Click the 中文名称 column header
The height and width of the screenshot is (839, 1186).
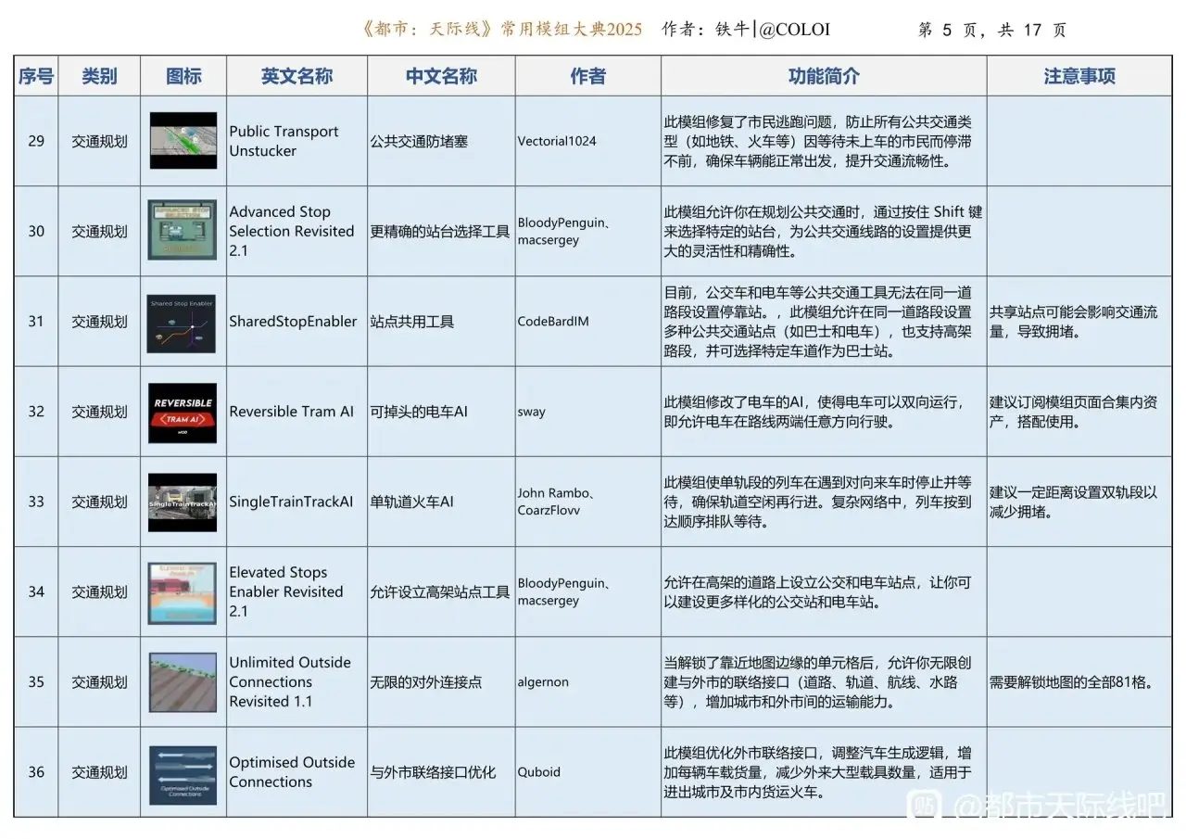pos(441,76)
